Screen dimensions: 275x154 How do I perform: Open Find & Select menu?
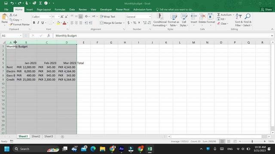click(x=247, y=20)
